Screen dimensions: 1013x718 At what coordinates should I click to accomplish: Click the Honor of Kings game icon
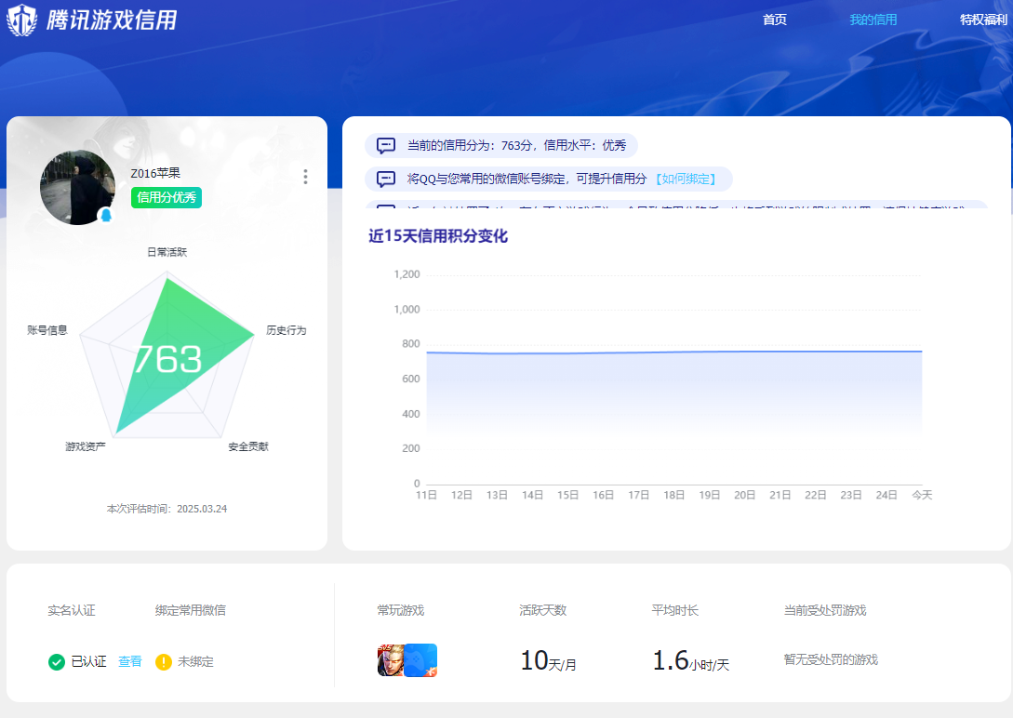(390, 660)
